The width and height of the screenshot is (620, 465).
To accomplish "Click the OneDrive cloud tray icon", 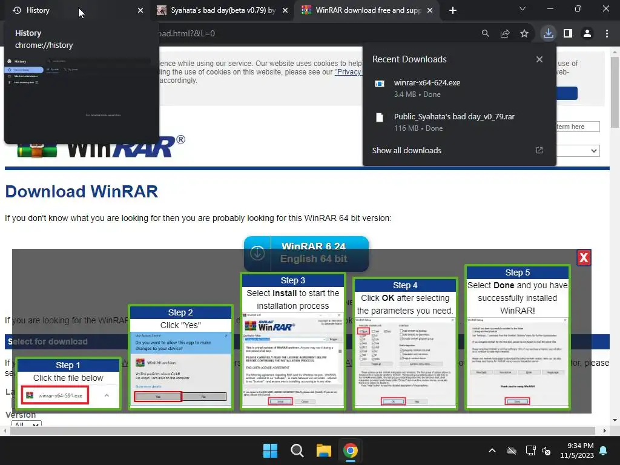I will pyautogui.click(x=512, y=450).
